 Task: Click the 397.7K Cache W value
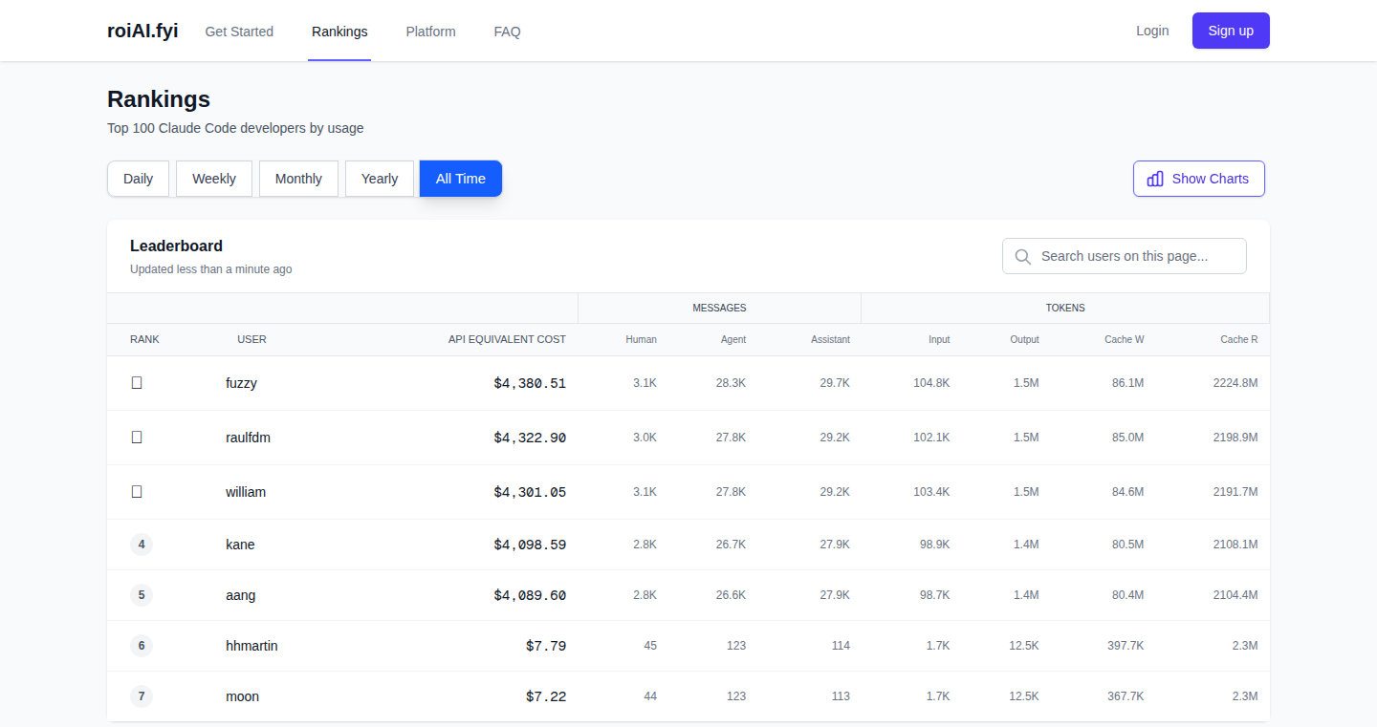tap(1126, 646)
